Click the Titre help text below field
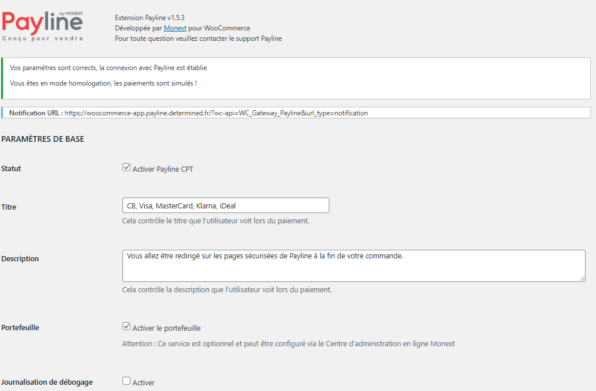The width and height of the screenshot is (596, 391). point(216,221)
